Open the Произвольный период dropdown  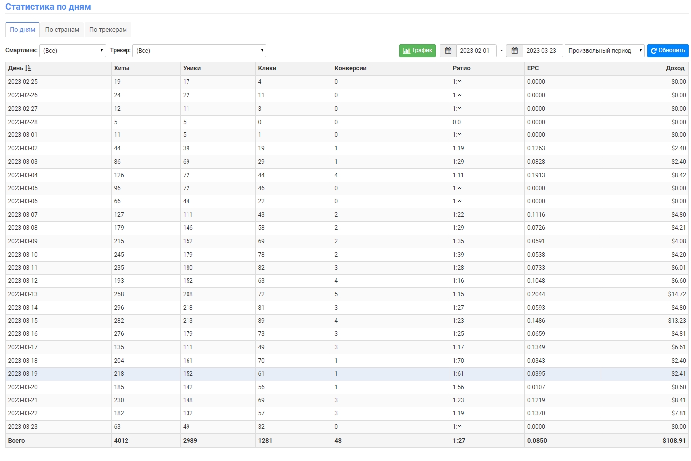(604, 51)
